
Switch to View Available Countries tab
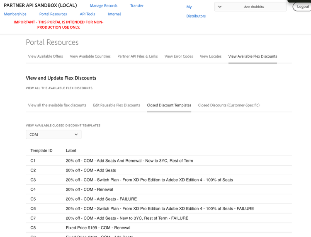(90, 56)
